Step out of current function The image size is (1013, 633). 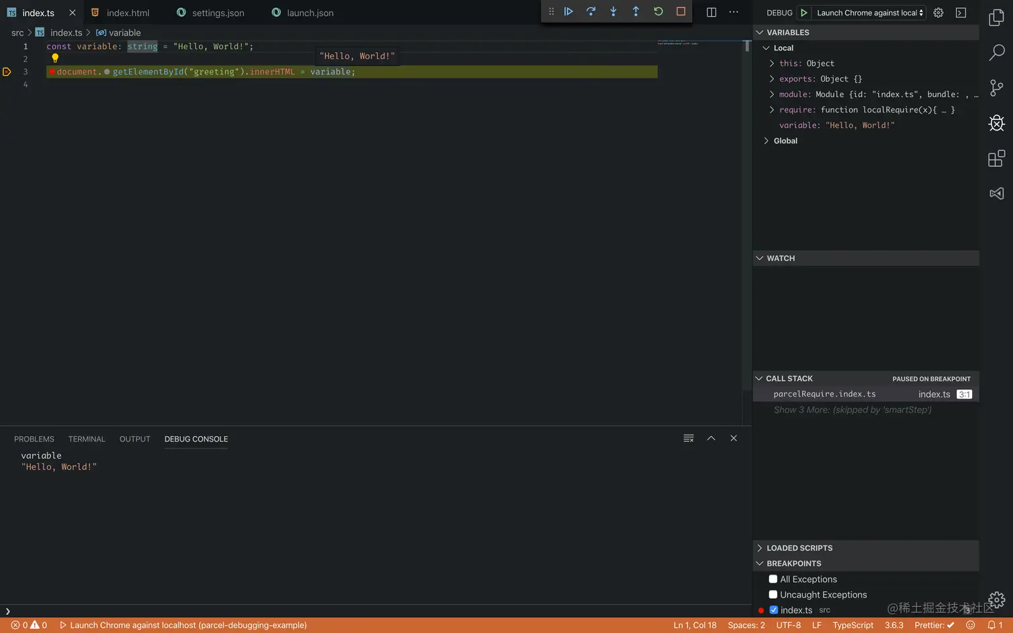[636, 11]
